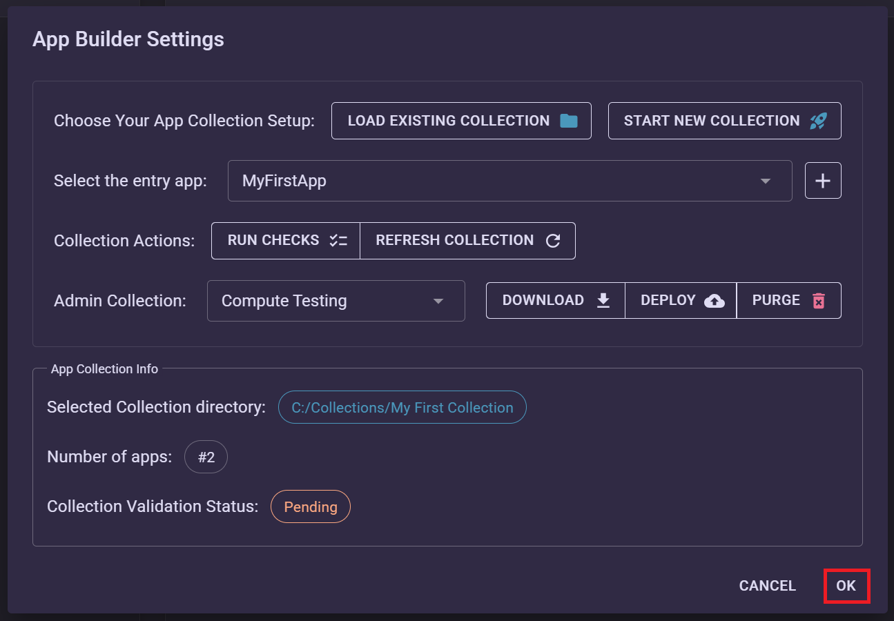The height and width of the screenshot is (621, 894).
Task: Open the selected collection directory link
Action: [402, 407]
